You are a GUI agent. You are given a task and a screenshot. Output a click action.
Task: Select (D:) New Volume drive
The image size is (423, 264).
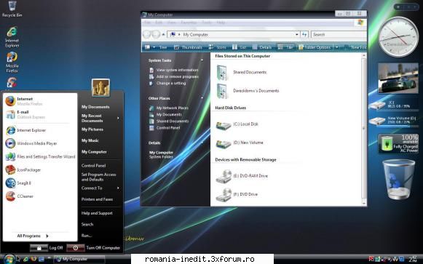[240, 143]
